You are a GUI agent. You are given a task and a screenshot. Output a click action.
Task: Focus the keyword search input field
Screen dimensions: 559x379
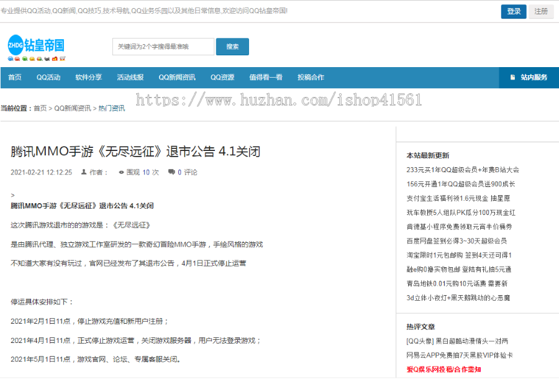pos(163,47)
